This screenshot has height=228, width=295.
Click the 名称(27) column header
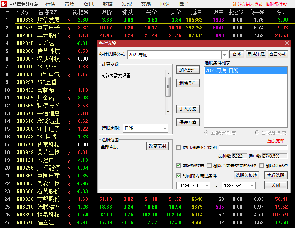pyautogui.click(x=48, y=12)
